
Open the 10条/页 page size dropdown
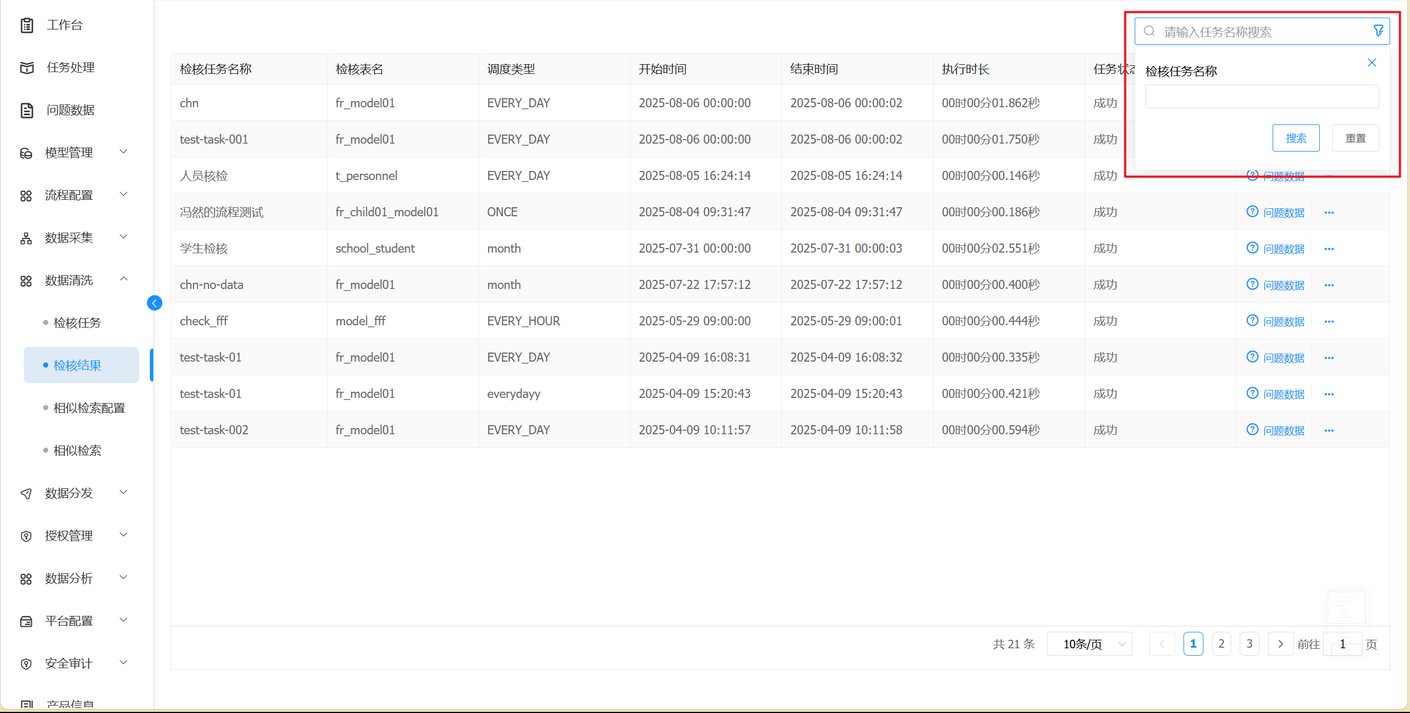click(1089, 644)
